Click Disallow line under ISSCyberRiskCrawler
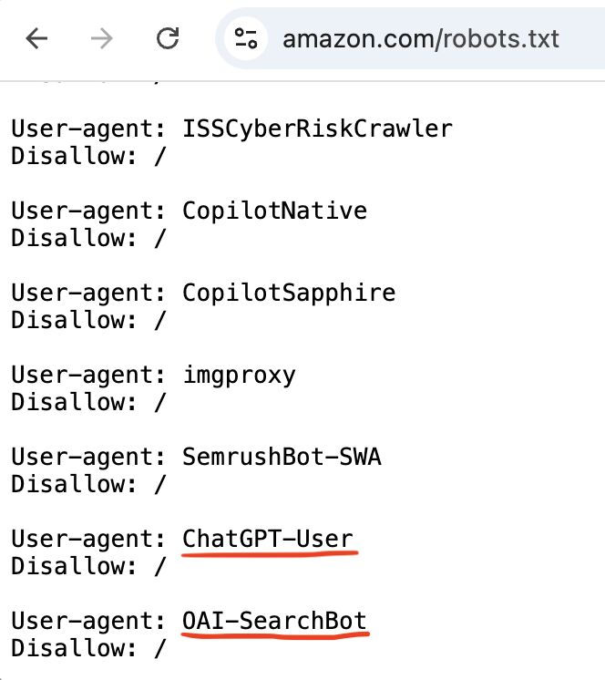This screenshot has height=680, width=605. click(x=87, y=156)
